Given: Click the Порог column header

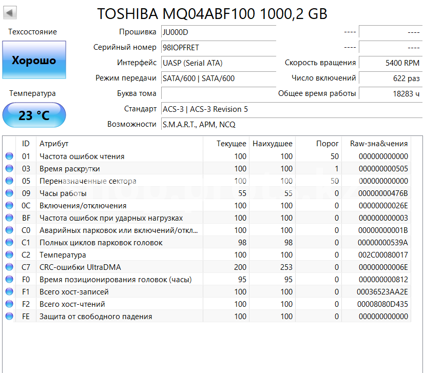Looking at the screenshot, I should pyautogui.click(x=327, y=144).
